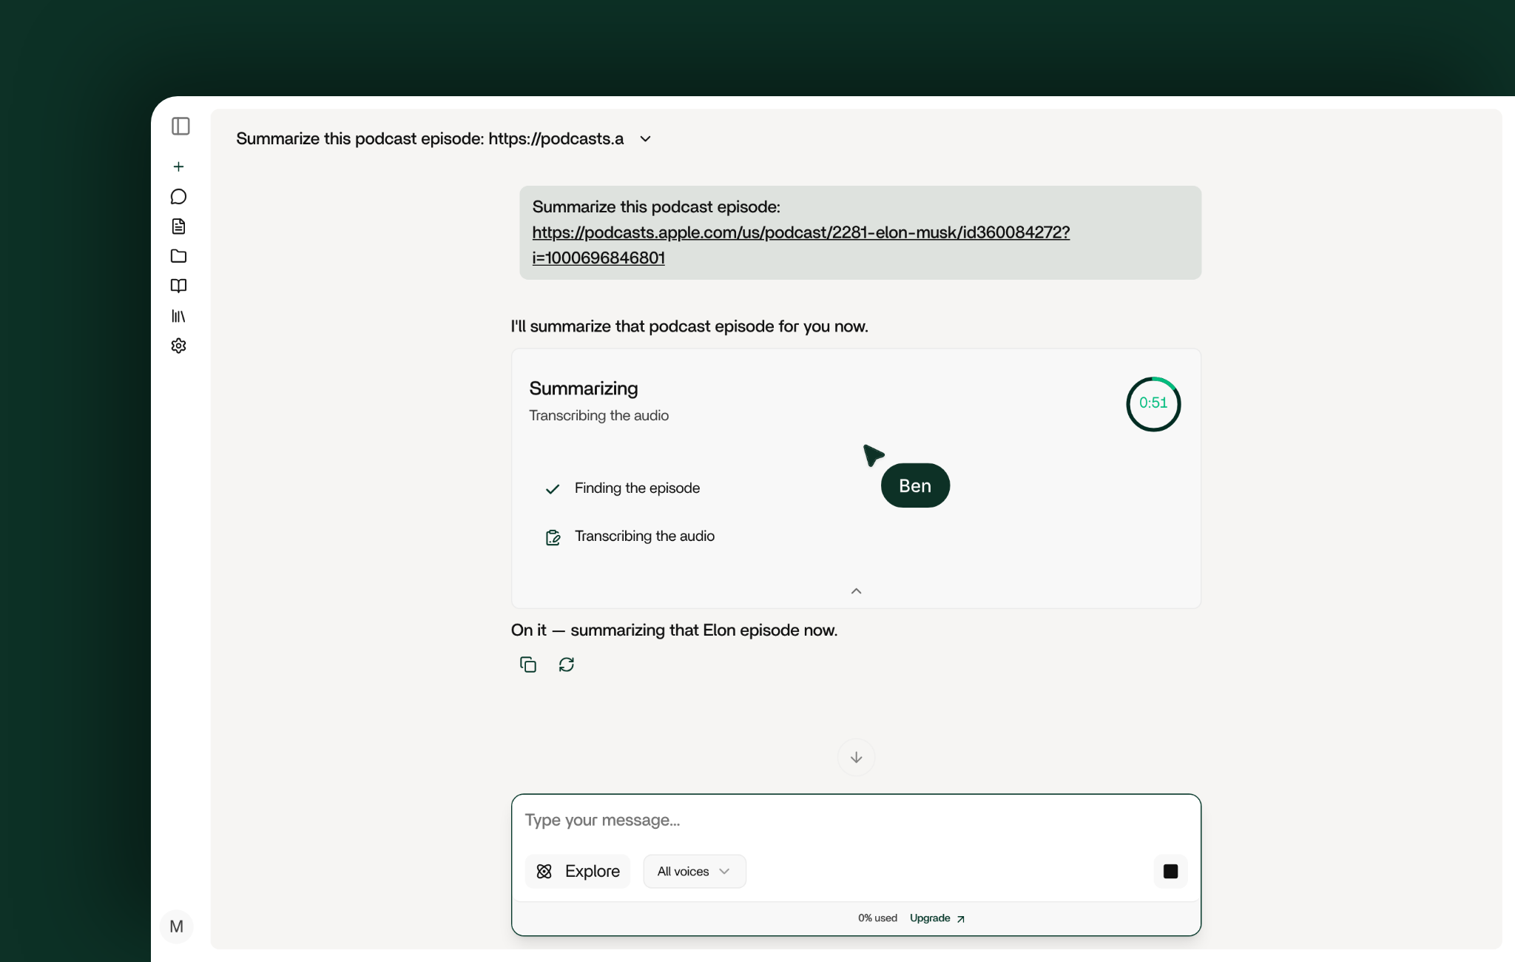Expand the conversation title dropdown chevron
Screen dimensions: 1515x962
point(645,139)
